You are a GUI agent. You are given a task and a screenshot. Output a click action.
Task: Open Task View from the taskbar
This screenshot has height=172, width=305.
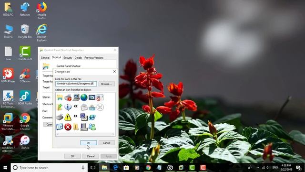(93, 168)
